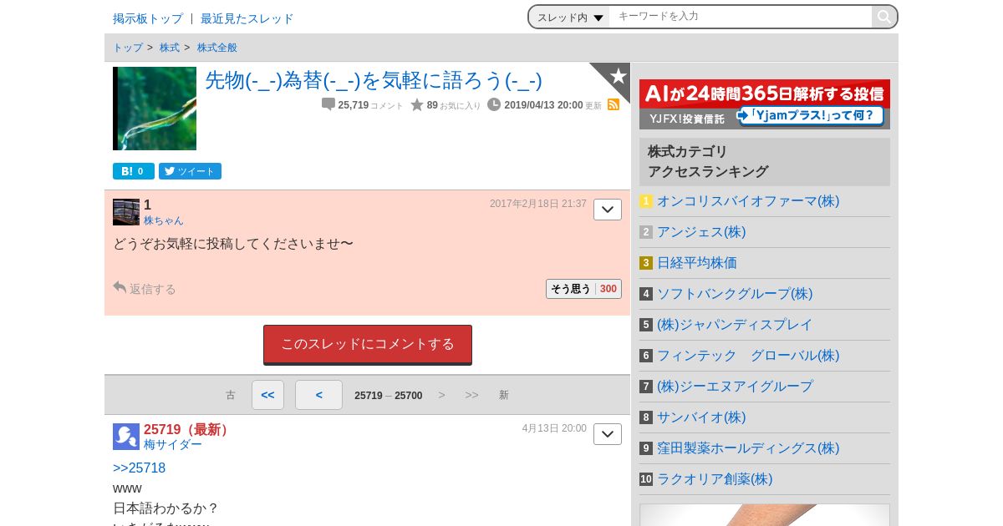Click the Twitter ツイート button
Screen dimensions: 1003x526
point(190,171)
